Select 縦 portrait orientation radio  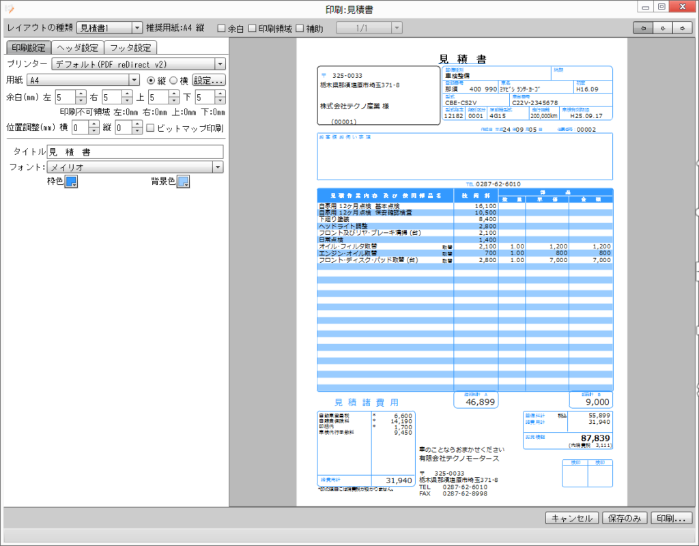pos(151,81)
